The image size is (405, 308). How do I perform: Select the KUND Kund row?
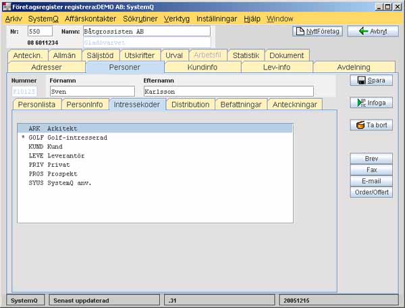pyautogui.click(x=155, y=147)
